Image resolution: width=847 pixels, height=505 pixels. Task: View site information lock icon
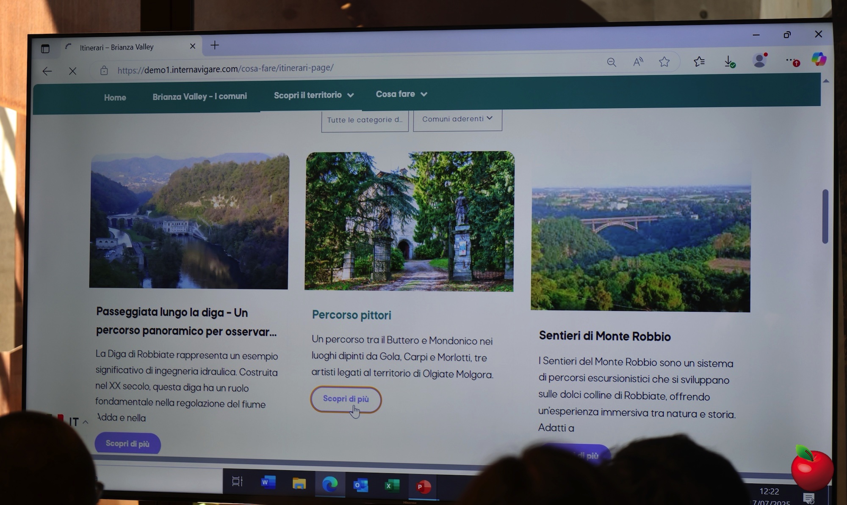click(104, 71)
